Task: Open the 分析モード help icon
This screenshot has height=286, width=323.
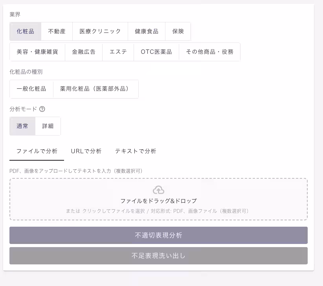Action: [x=42, y=109]
